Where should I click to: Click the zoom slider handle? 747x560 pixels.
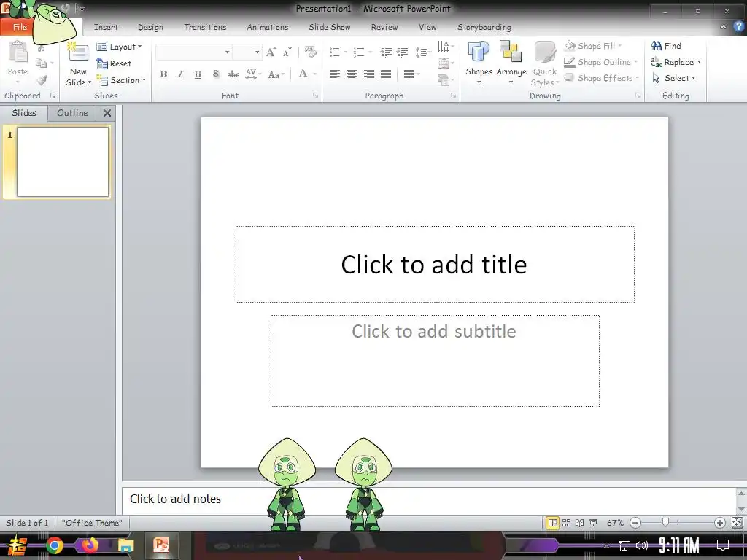point(665,522)
